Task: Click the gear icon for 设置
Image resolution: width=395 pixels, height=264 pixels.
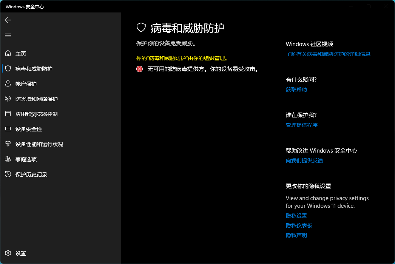Action: [x=8, y=253]
